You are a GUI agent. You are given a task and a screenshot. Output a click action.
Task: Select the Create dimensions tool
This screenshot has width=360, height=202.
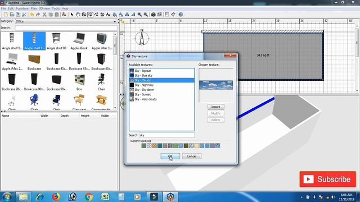point(102,15)
